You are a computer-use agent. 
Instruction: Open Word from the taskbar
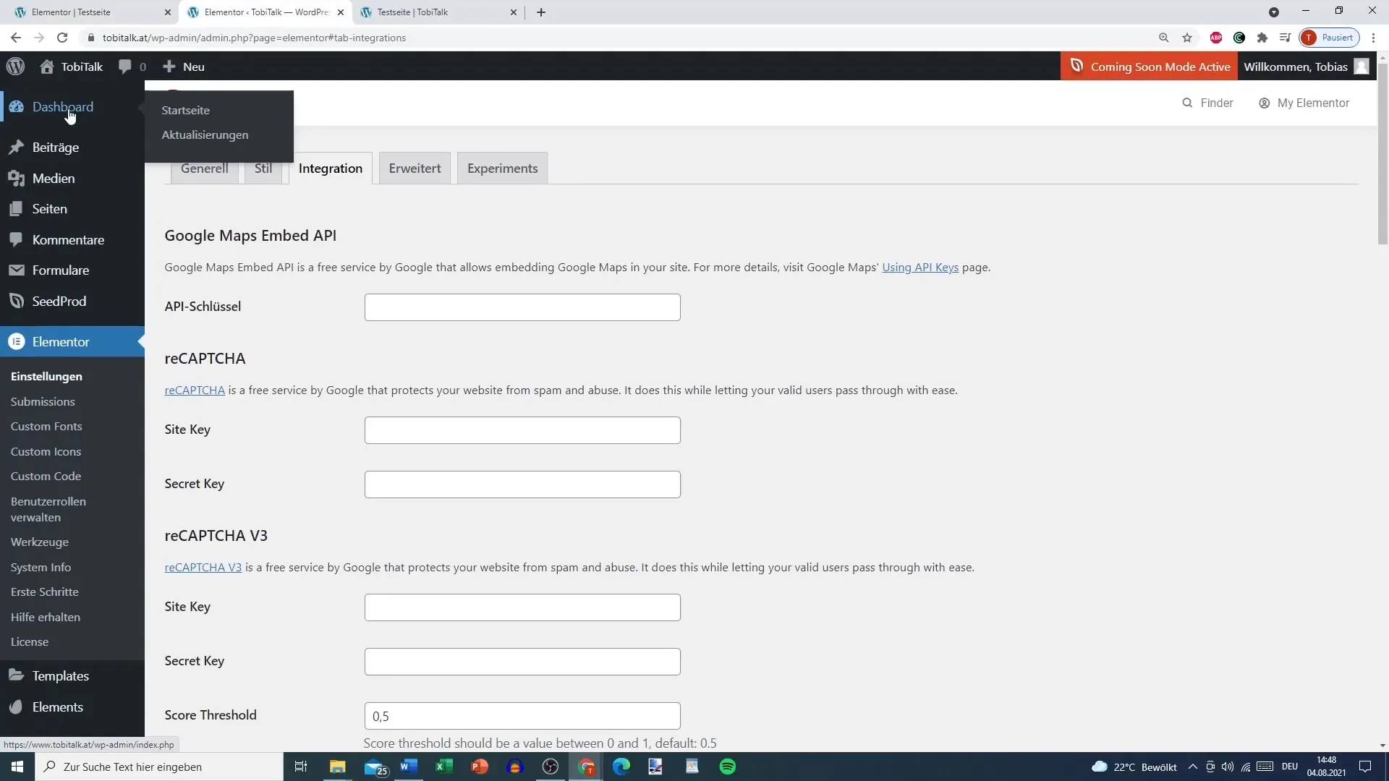point(409,767)
